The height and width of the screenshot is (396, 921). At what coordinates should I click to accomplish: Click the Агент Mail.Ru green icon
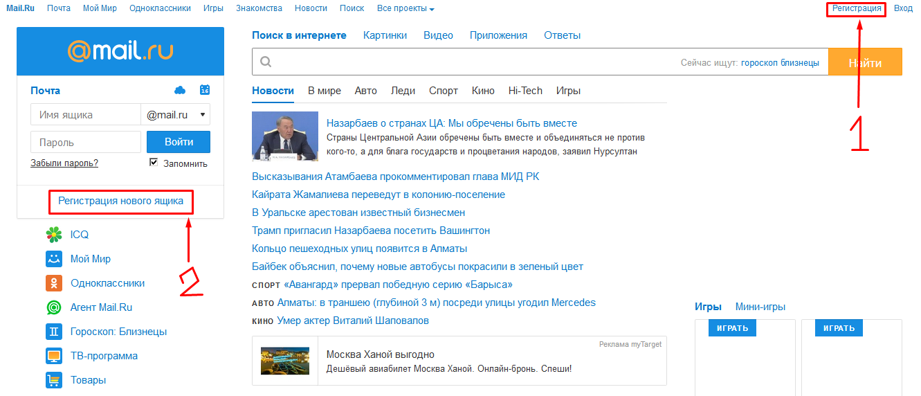54,307
